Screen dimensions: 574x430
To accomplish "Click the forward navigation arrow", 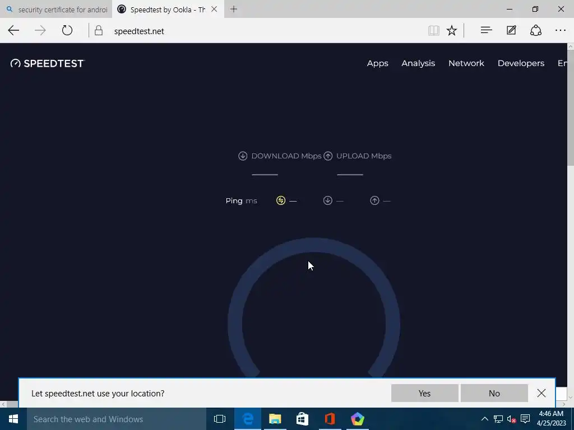I will (40, 31).
